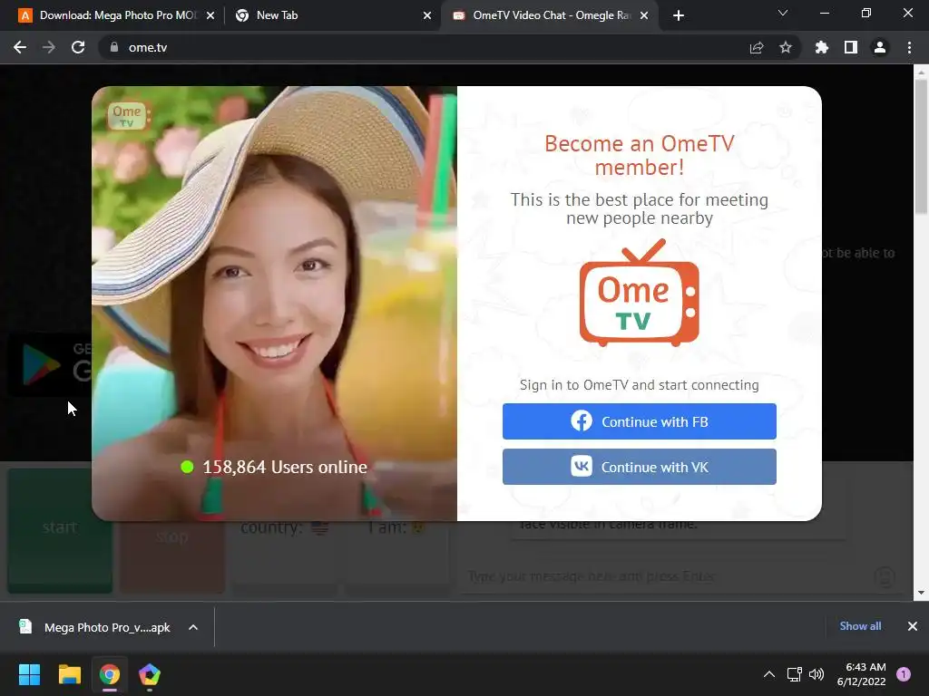The image size is (929, 696).
Task: Close the OmeTV Video Chat tab
Action: coord(644,15)
